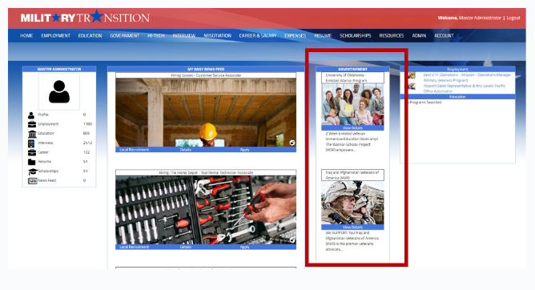Open the Resources menu
This screenshot has height=290, width=535.
tap(392, 35)
